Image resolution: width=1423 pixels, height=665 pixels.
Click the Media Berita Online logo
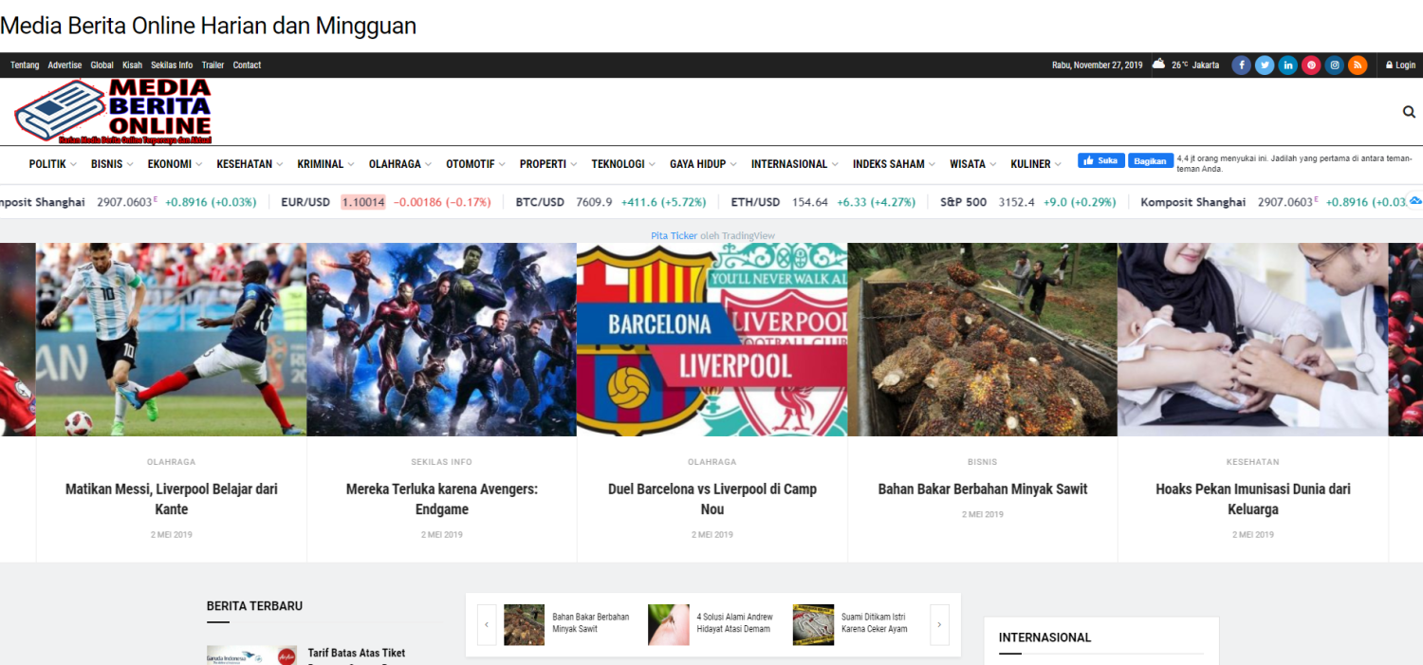[x=113, y=111]
